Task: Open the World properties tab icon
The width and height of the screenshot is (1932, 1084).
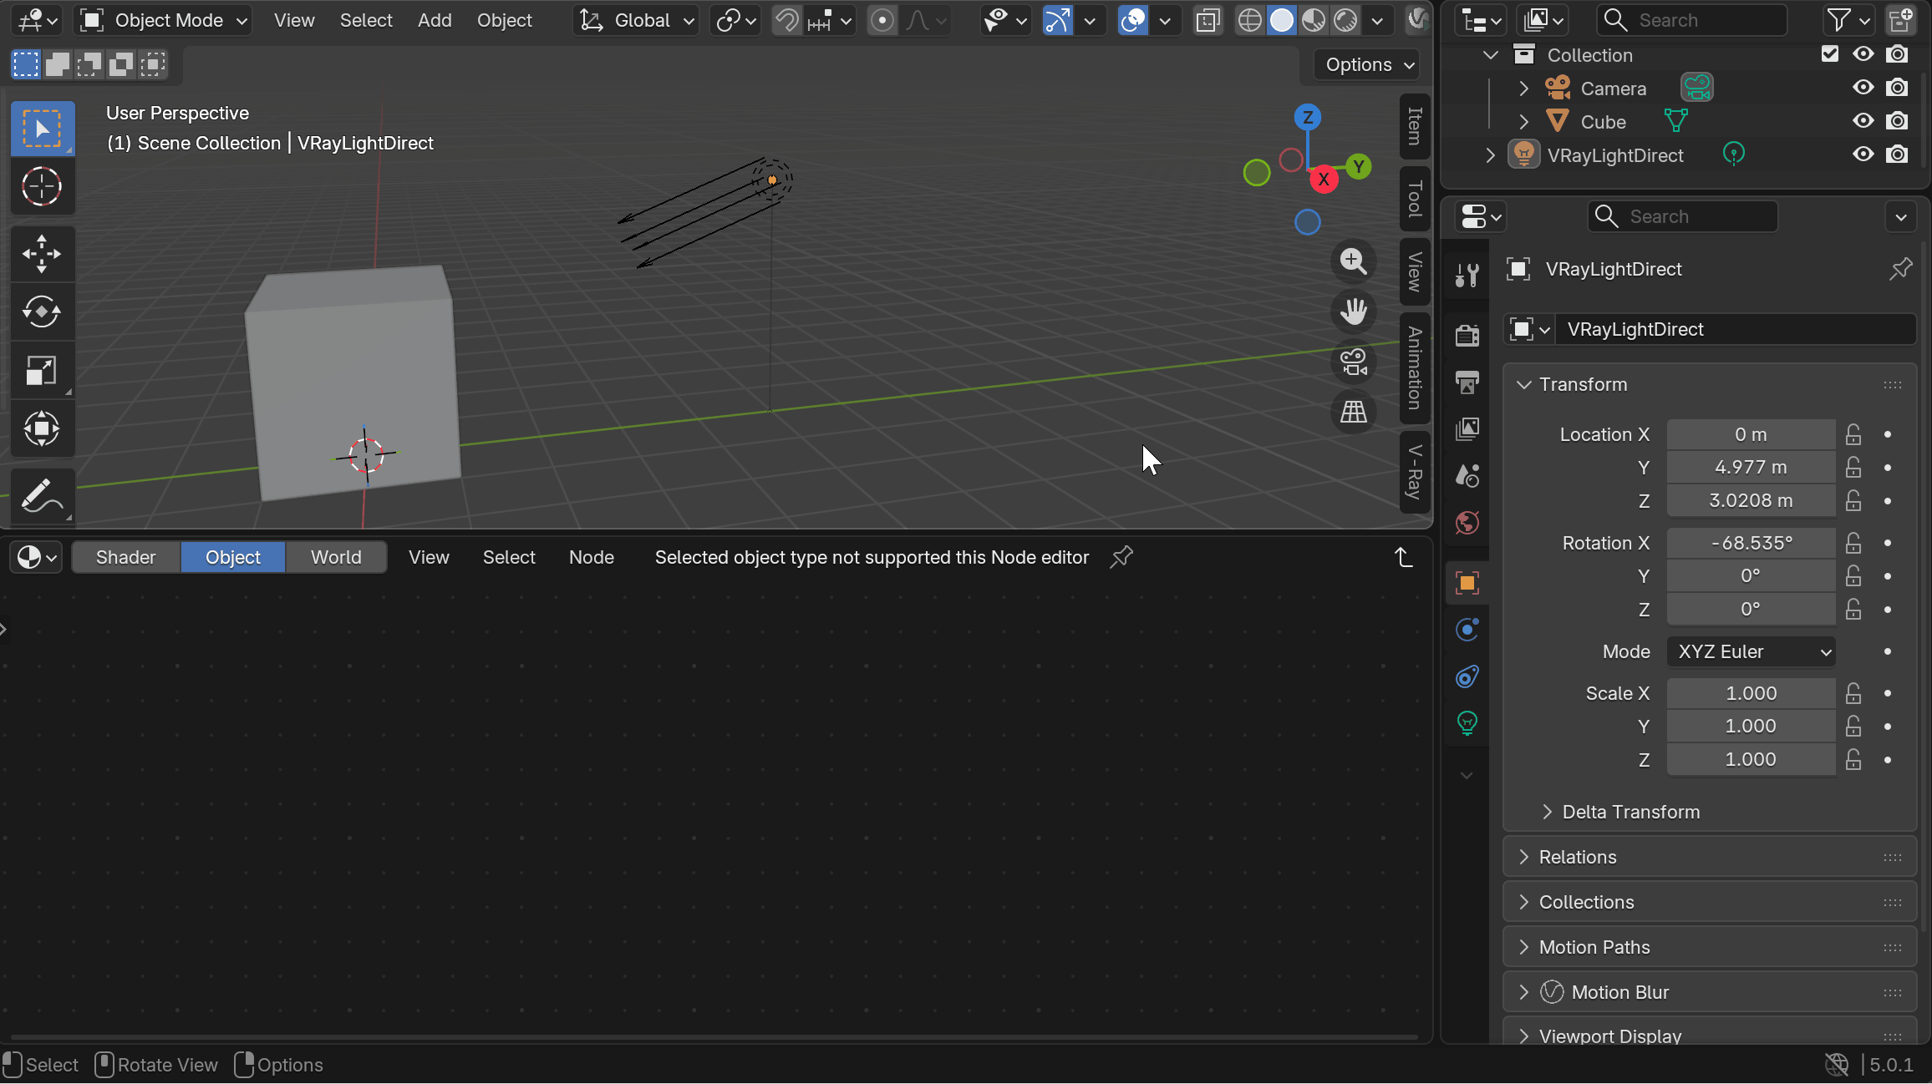Action: (x=1467, y=524)
